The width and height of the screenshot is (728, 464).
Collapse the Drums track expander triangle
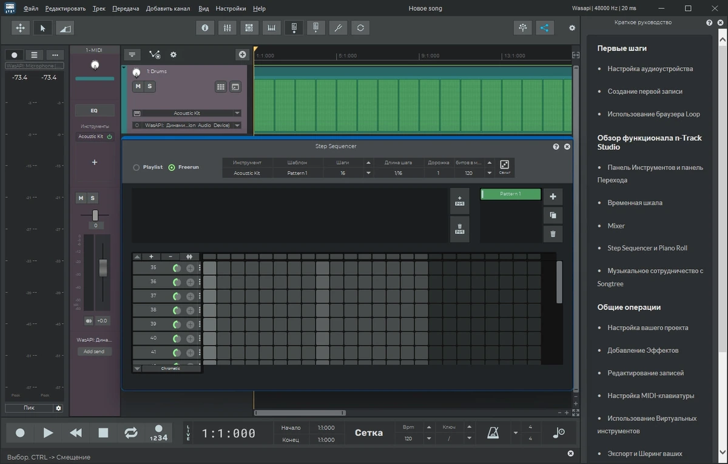124,69
